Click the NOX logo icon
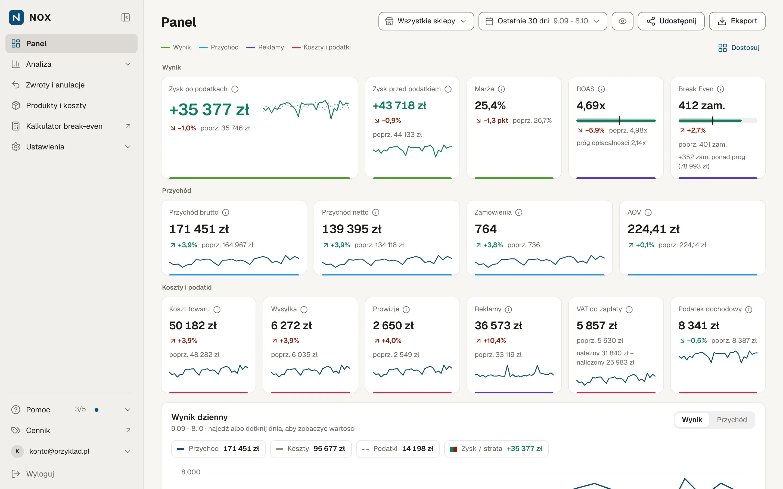783x489 pixels. click(16, 17)
